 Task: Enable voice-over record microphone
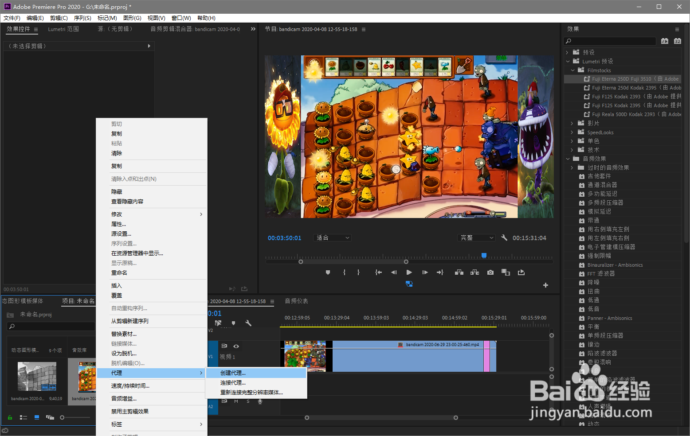260,401
